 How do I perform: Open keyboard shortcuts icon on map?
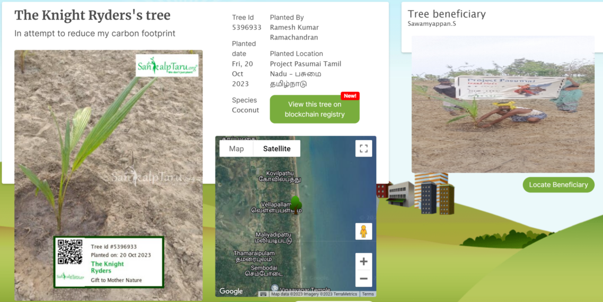[263, 294]
